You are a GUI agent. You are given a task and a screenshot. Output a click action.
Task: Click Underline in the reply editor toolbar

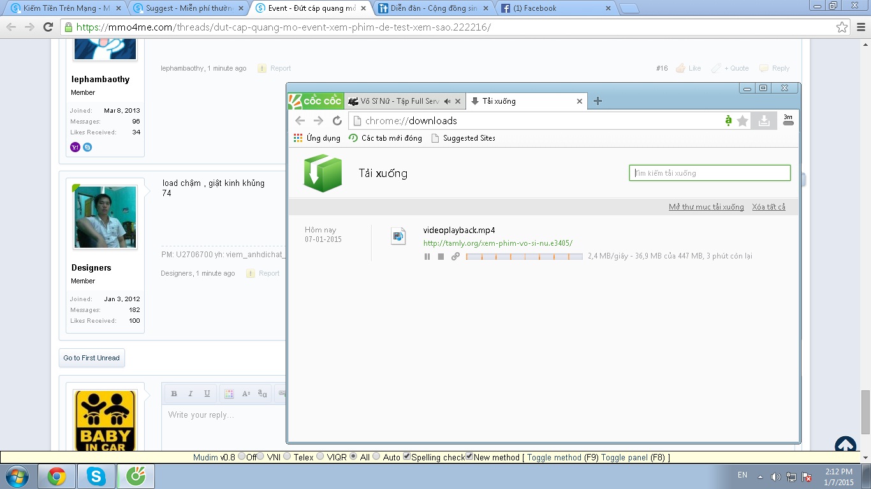[x=207, y=394]
